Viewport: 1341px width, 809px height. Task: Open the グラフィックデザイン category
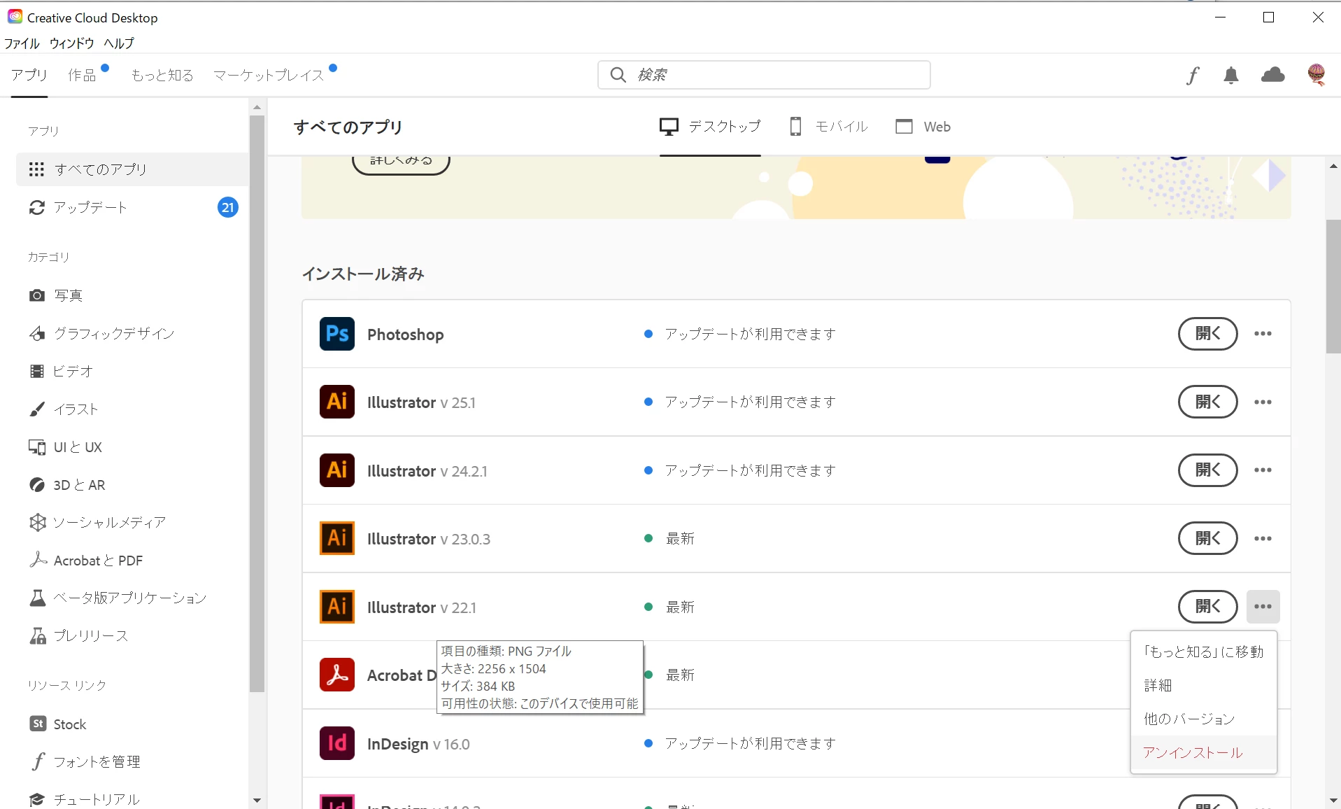coord(101,333)
